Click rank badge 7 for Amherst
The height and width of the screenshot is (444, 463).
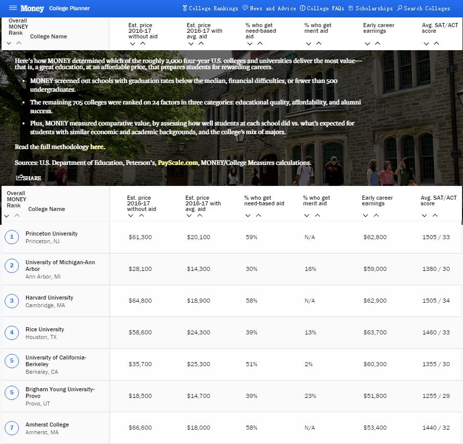(12, 428)
